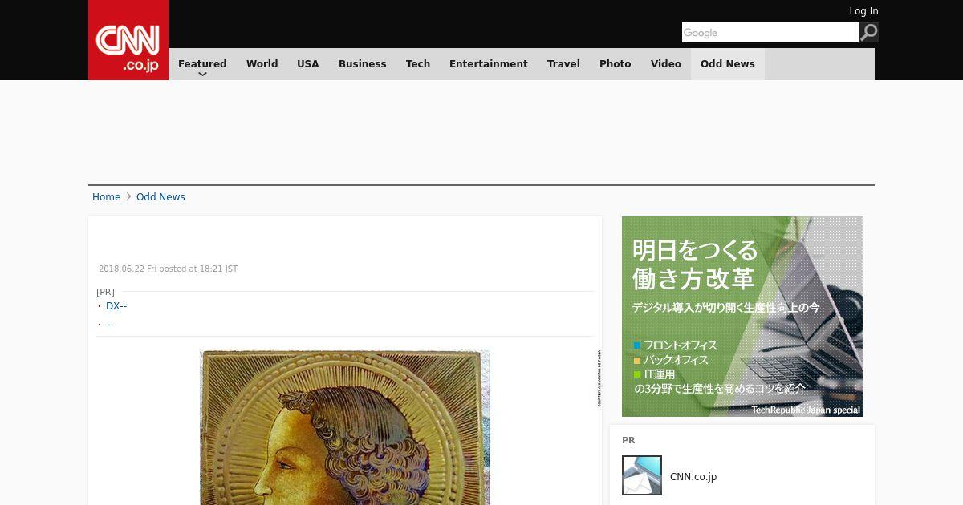Click the second PR link "--"
963x505 pixels.
click(x=109, y=325)
